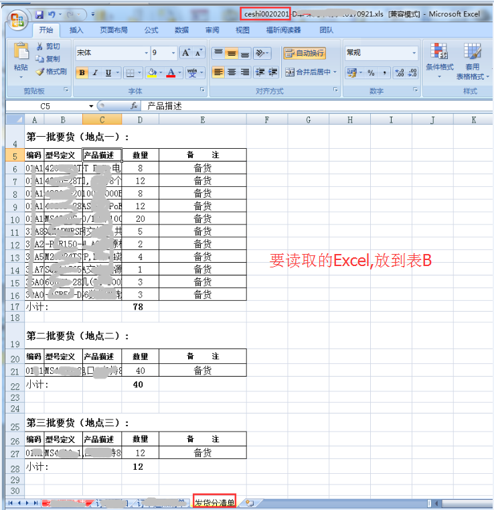This screenshot has height=510, width=494.
Task: Increase font size with large A icon
Action: click(186, 53)
